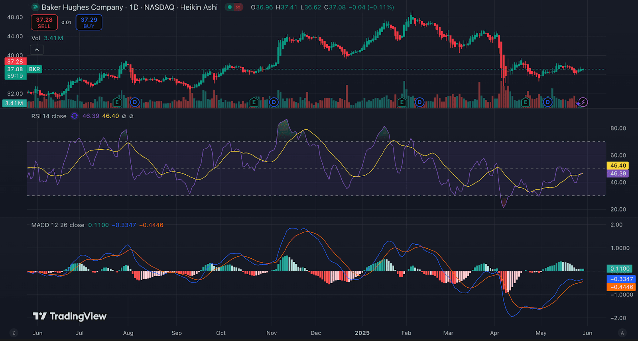Click the 37.08 last price label
This screenshot has height=341, width=638.
point(16,69)
